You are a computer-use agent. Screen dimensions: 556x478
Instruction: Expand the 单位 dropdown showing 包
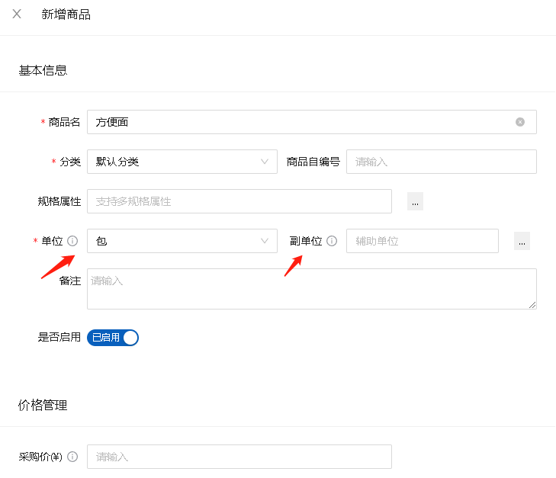pyautogui.click(x=182, y=241)
